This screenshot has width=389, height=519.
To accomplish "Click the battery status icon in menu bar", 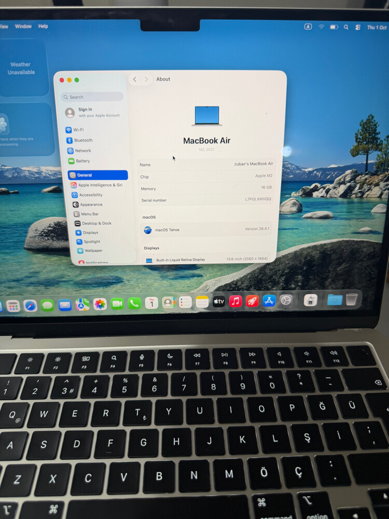I will pyautogui.click(x=334, y=27).
